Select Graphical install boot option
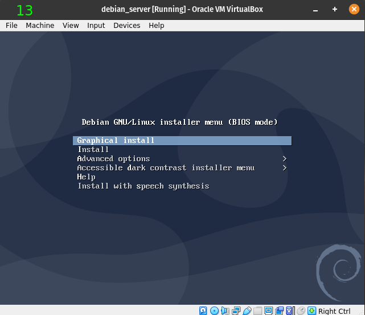The width and height of the screenshot is (365, 315). (182, 141)
